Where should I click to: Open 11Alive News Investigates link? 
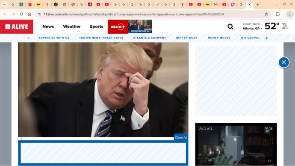click(x=101, y=38)
